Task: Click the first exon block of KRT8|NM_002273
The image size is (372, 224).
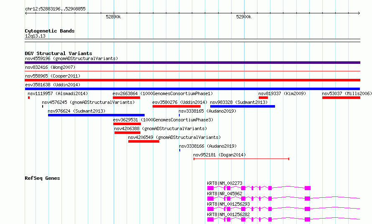Action: pos(210,188)
